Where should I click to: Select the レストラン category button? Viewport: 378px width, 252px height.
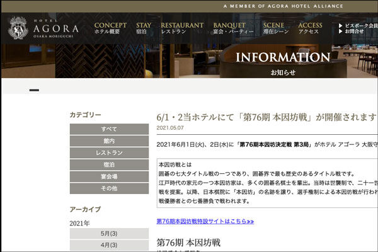click(x=109, y=152)
